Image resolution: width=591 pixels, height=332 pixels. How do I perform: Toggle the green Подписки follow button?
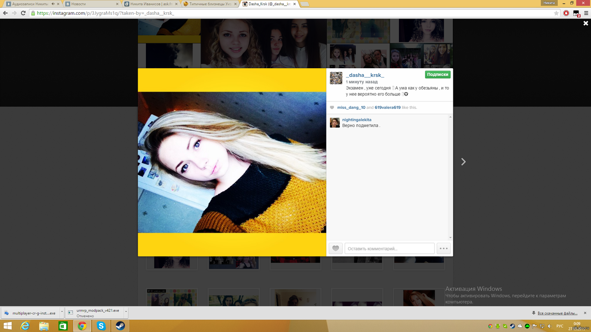[x=437, y=75]
